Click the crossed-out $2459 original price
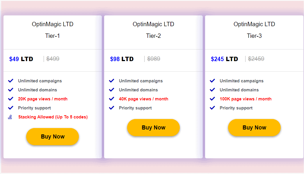Image resolution: width=304 pixels, height=174 pixels. click(256, 59)
